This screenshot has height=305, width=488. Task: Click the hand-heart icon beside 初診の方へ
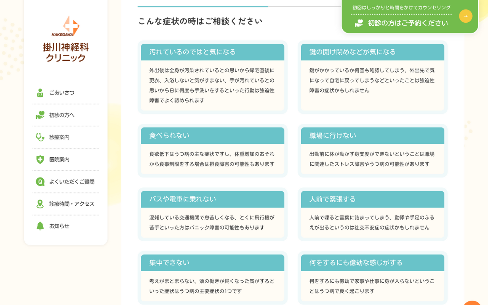(x=40, y=115)
